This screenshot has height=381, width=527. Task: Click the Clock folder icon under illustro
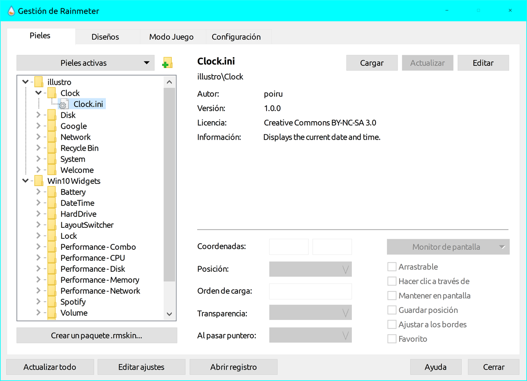(52, 93)
